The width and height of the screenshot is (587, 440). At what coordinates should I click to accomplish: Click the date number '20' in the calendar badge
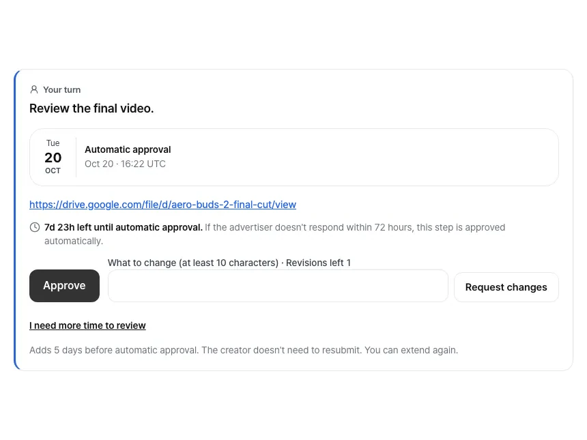(x=53, y=158)
